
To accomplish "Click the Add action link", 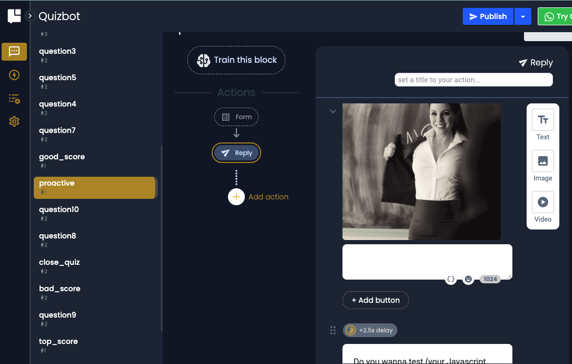I will click(x=268, y=197).
